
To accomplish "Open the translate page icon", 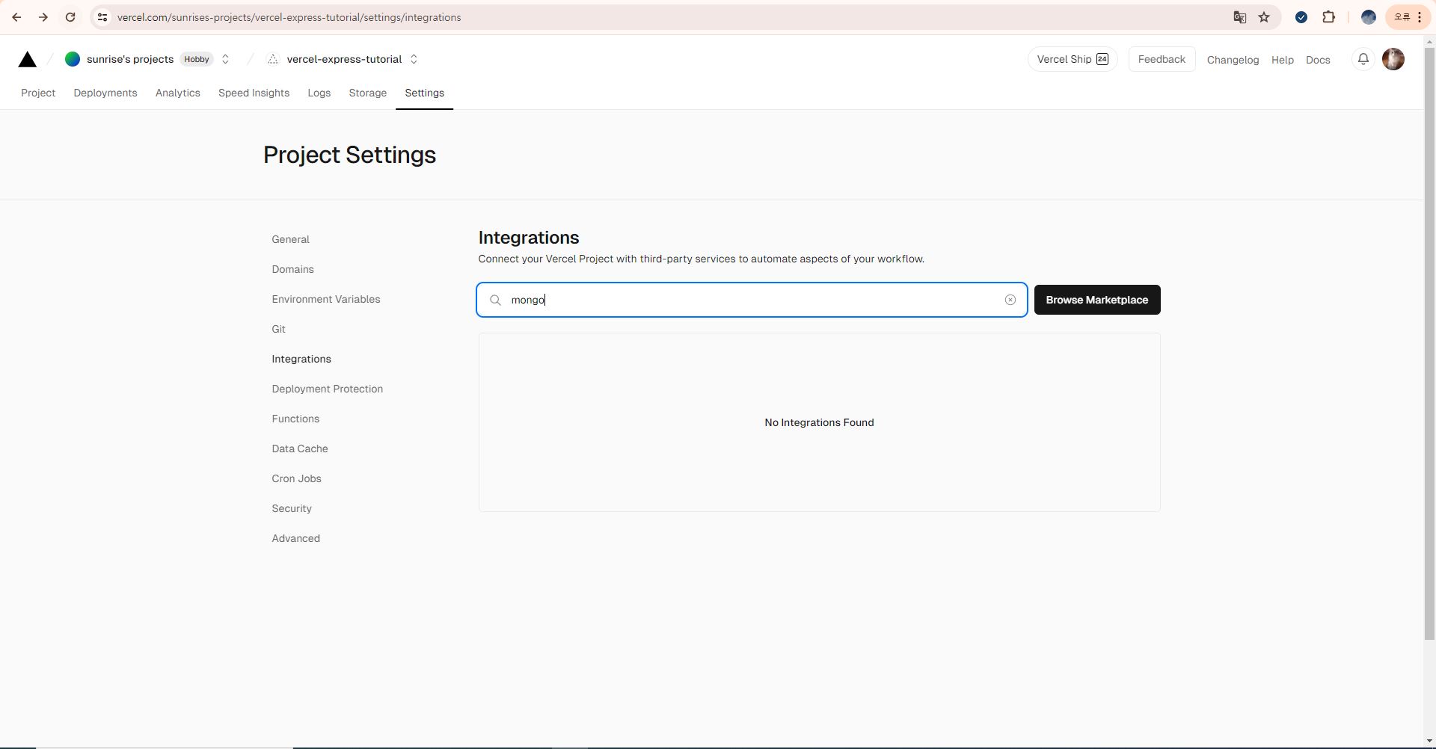I will (x=1239, y=17).
